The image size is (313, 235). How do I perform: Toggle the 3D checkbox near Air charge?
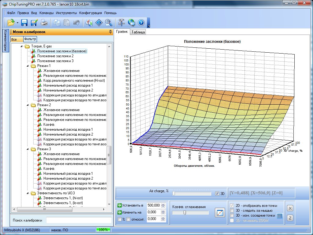pos(217,193)
